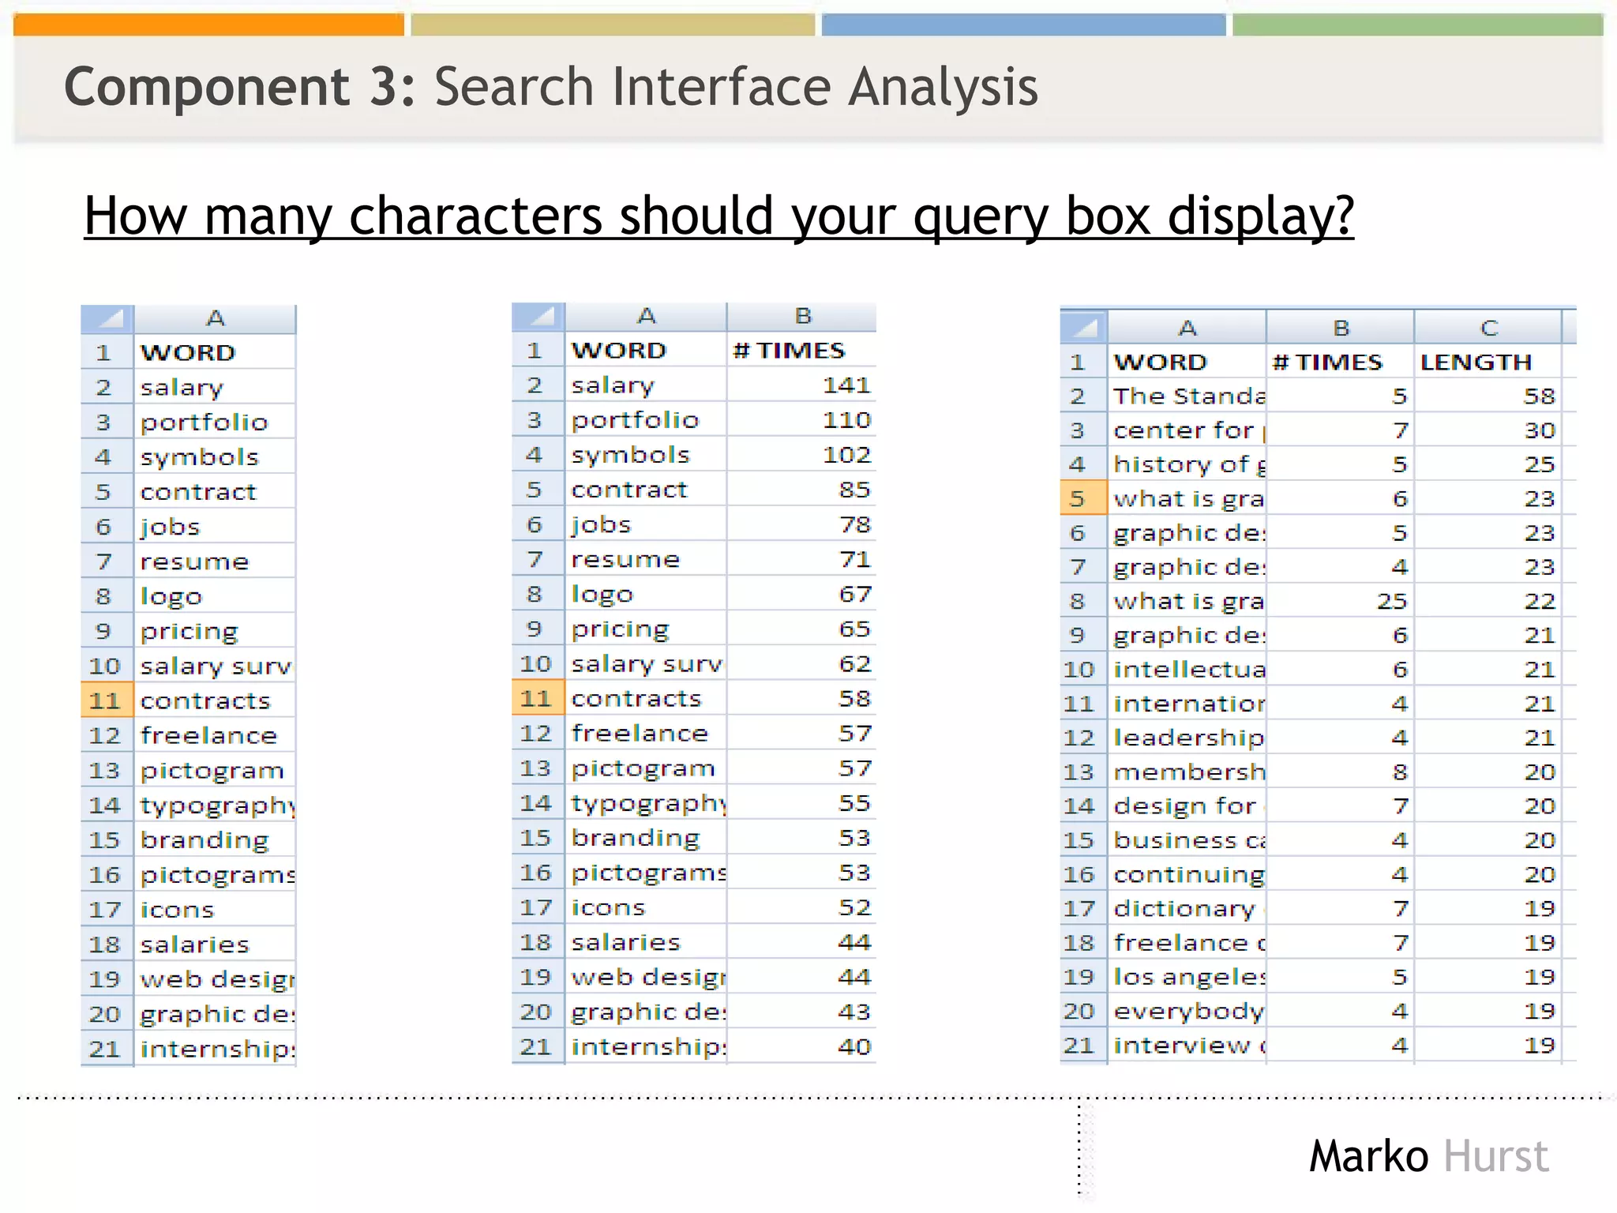Click the 'continuing' cell in right spreadsheet
Screen dimensions: 1617x1213
click(x=1187, y=874)
